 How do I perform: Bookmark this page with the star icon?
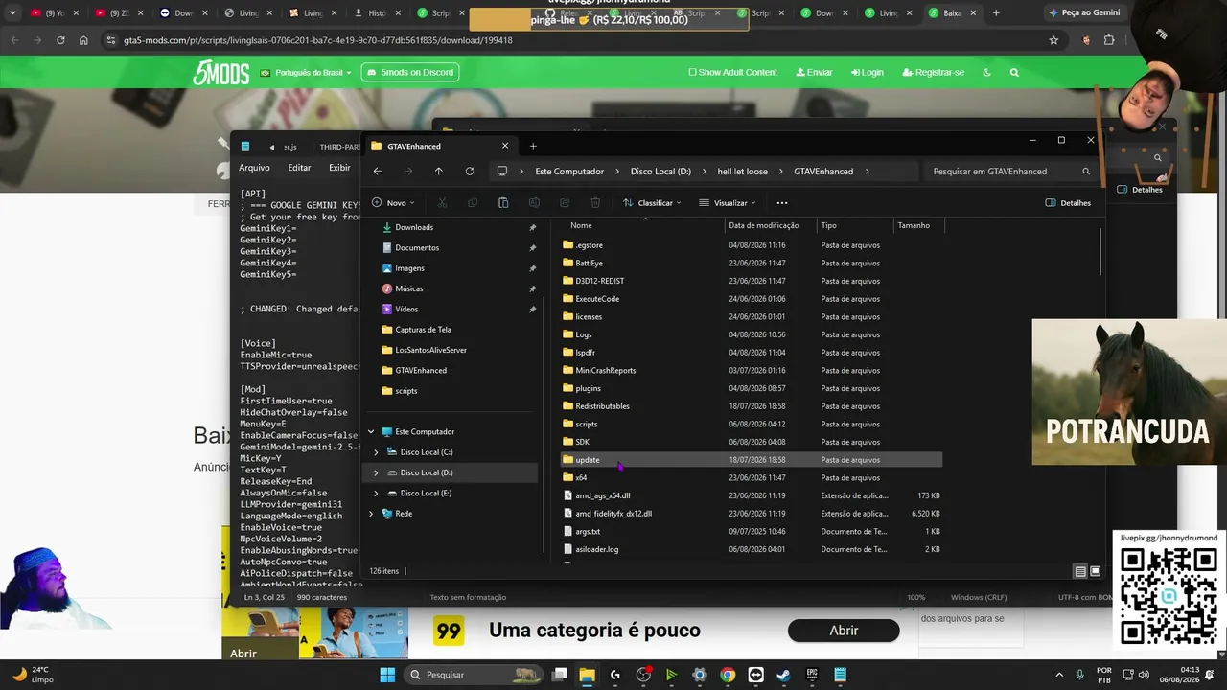click(x=1053, y=40)
